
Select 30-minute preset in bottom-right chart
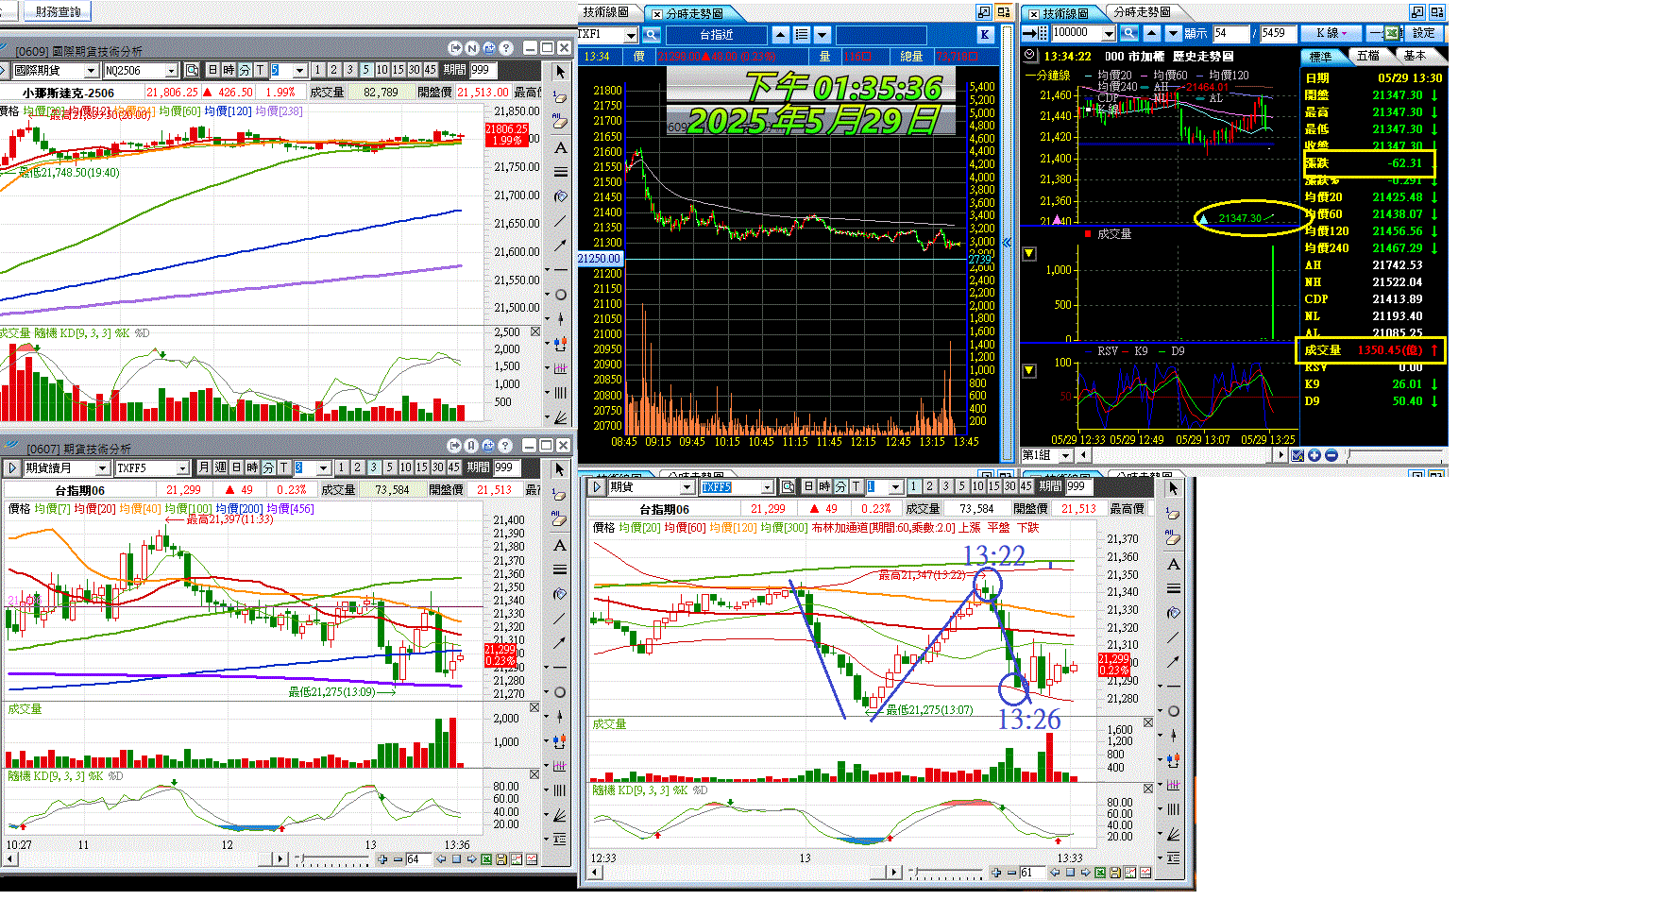point(1009,486)
